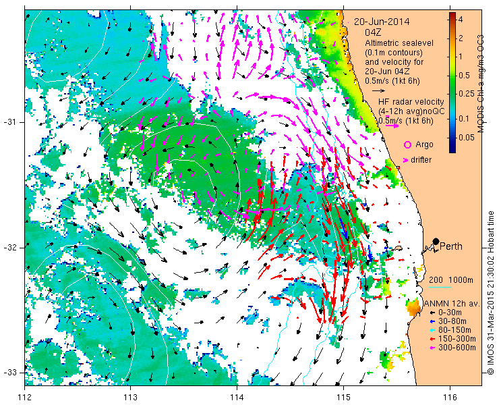The width and height of the screenshot is (499, 405).
Task: Click the 'HF radar velocity' label
Action: point(411,102)
